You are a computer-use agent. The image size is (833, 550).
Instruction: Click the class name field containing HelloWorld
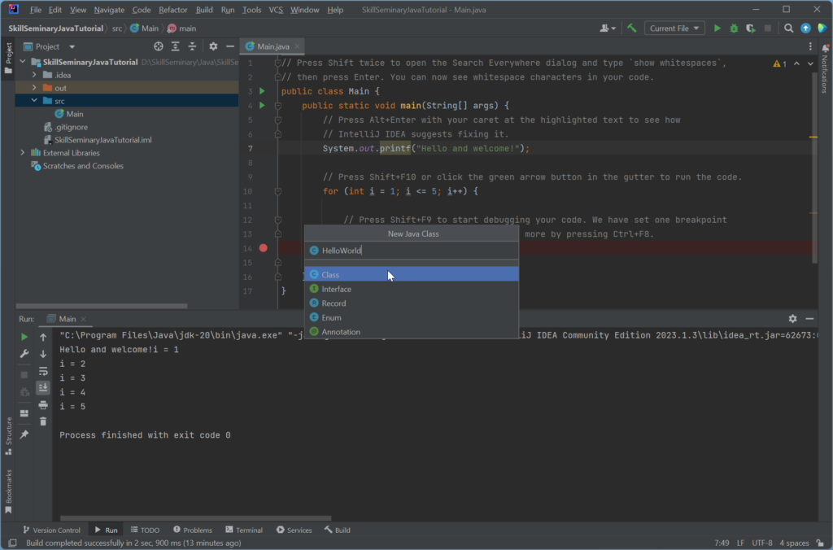coord(412,251)
